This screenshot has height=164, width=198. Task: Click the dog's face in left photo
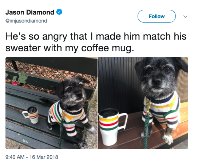point(75,93)
